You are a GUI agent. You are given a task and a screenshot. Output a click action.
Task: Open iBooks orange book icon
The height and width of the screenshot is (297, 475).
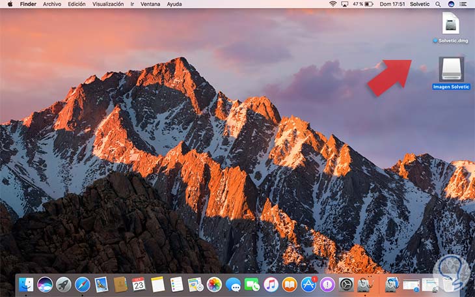290,285
